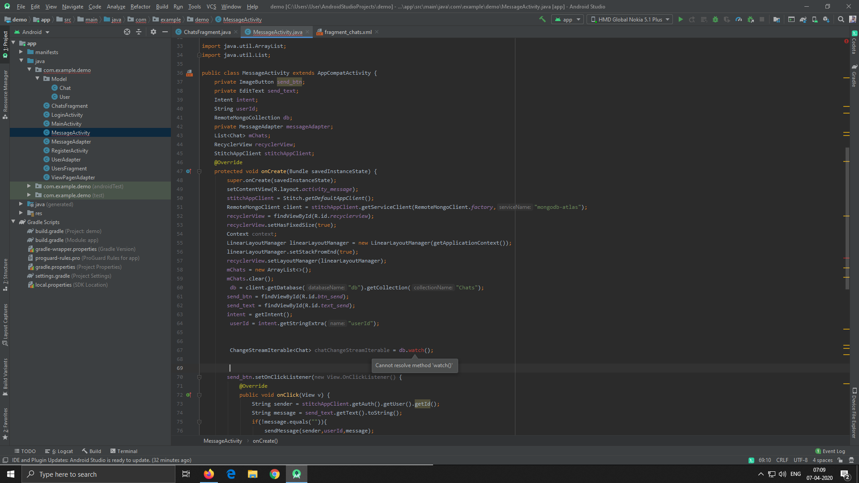859x483 pixels.
Task: Select current file with the crosshair icon
Action: tap(127, 32)
